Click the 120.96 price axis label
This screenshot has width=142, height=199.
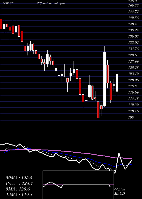pyautogui.click(x=133, y=80)
